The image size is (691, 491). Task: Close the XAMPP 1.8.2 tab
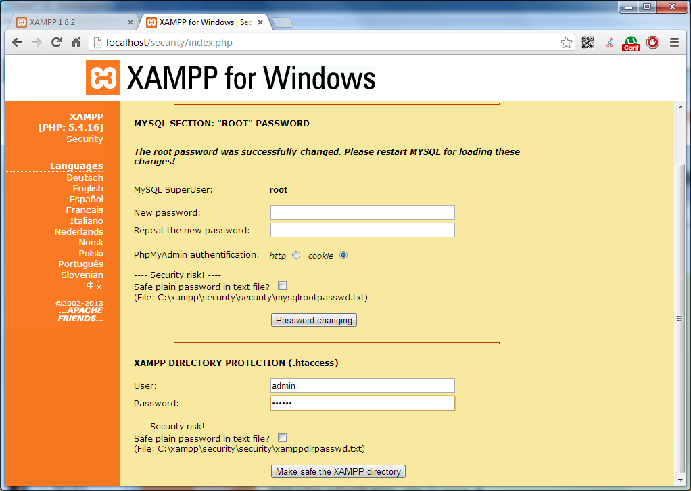pos(130,22)
